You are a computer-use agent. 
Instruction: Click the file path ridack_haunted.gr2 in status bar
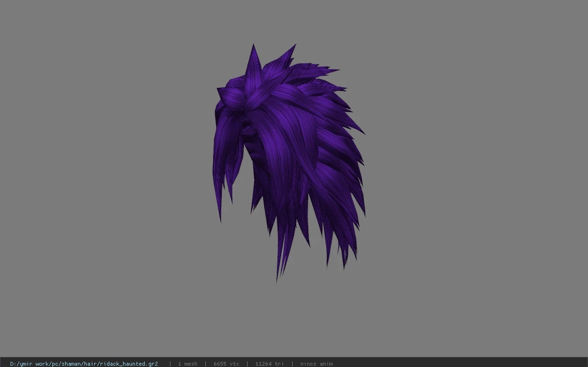pyautogui.click(x=84, y=364)
